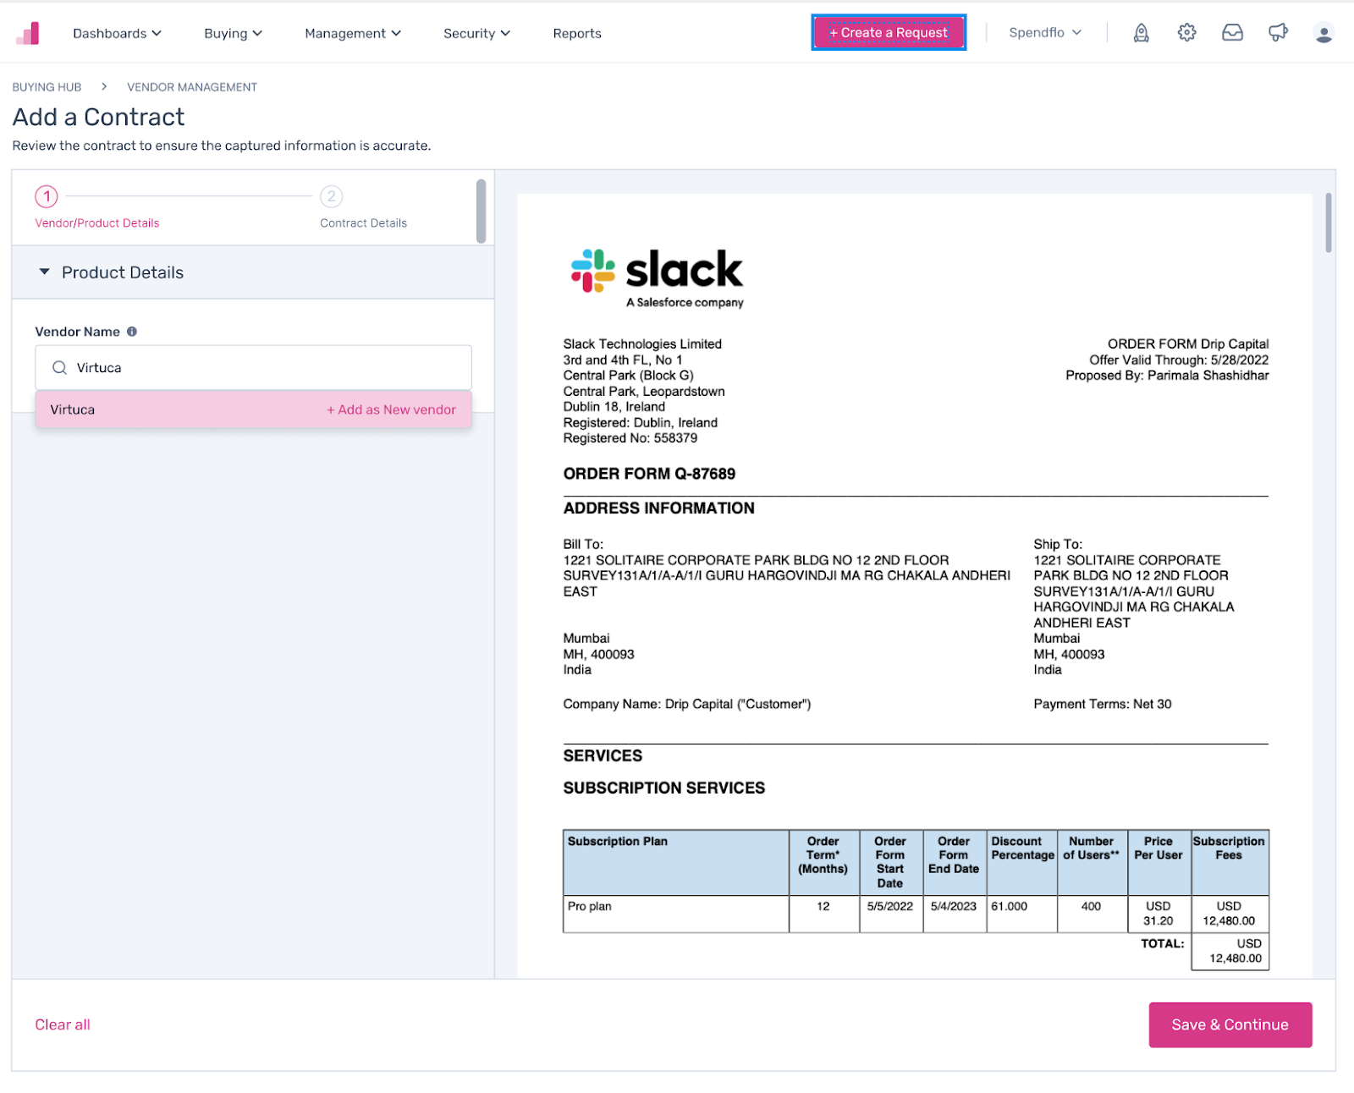1354x1093 pixels.
Task: Click the left panel scrollbar
Action: point(481,211)
